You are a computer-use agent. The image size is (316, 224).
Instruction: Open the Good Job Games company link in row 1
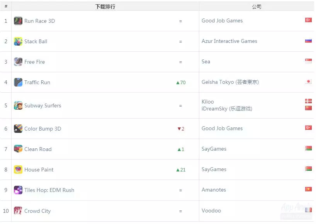tap(222, 21)
